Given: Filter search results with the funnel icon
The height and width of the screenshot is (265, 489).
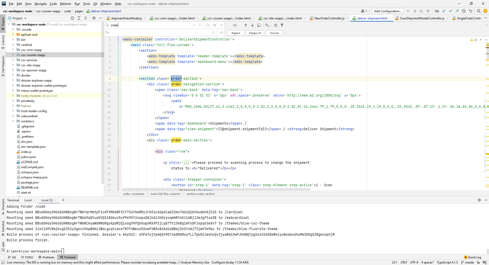Looking at the screenshot, I should (282, 25).
